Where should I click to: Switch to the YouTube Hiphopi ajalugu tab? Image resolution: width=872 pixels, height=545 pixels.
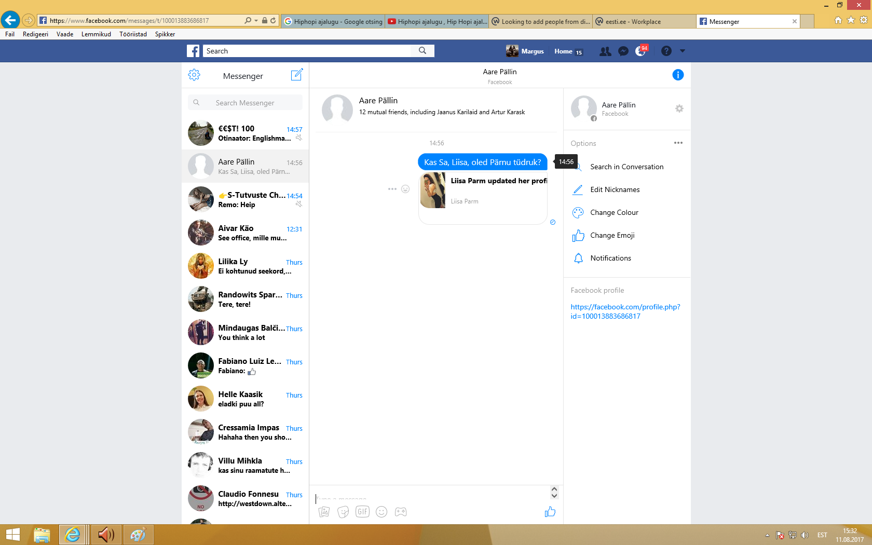point(437,21)
